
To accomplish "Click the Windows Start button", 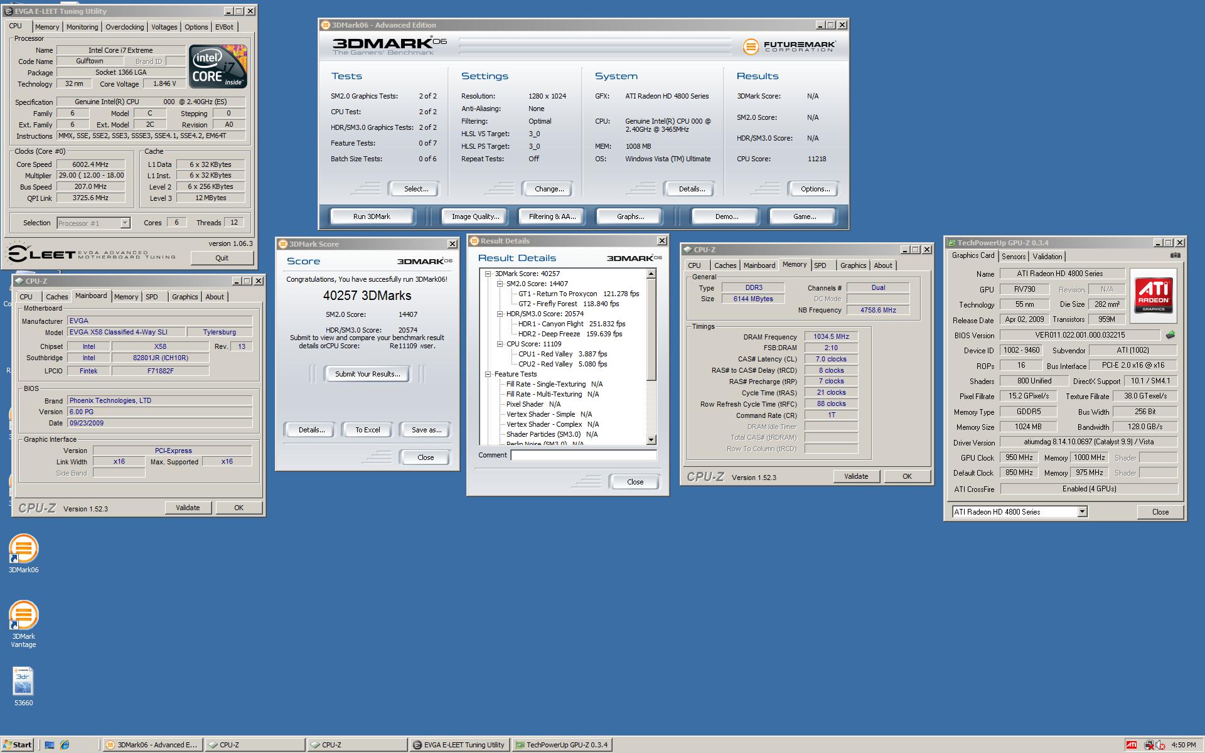I will tap(17, 745).
